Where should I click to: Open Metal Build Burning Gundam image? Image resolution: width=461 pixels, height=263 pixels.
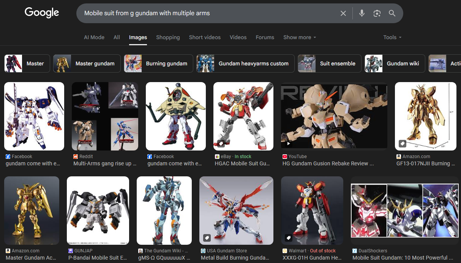point(236,211)
